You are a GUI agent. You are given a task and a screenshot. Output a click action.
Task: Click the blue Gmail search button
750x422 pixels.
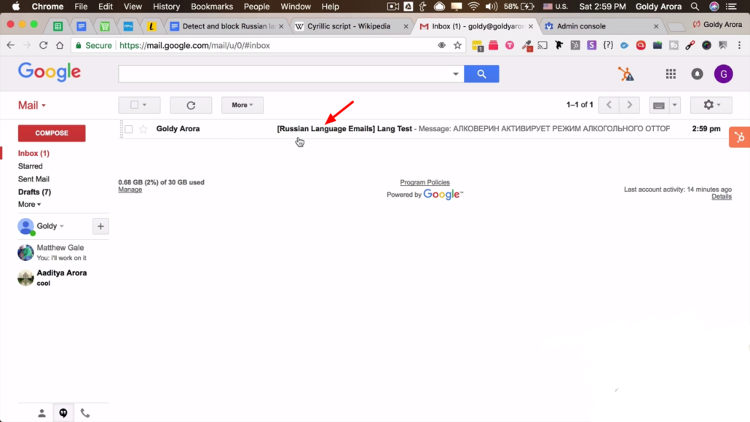[481, 74]
